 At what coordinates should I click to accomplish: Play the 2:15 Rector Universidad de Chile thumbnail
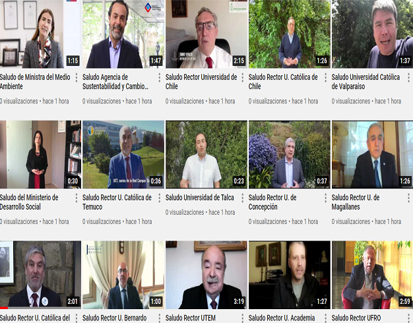(x=206, y=34)
